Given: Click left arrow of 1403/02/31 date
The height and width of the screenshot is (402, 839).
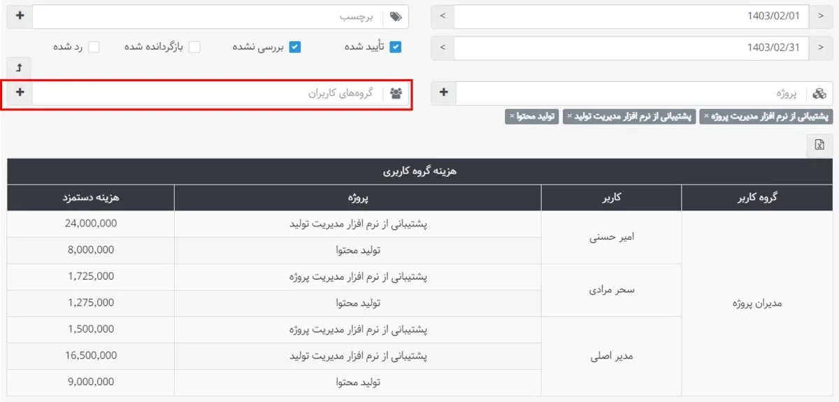Looking at the screenshot, I should click(x=443, y=48).
